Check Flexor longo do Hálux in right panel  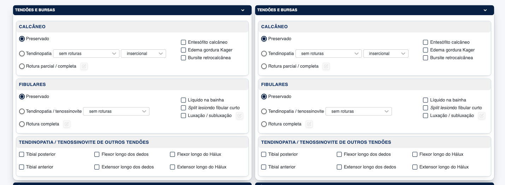coord(415,154)
